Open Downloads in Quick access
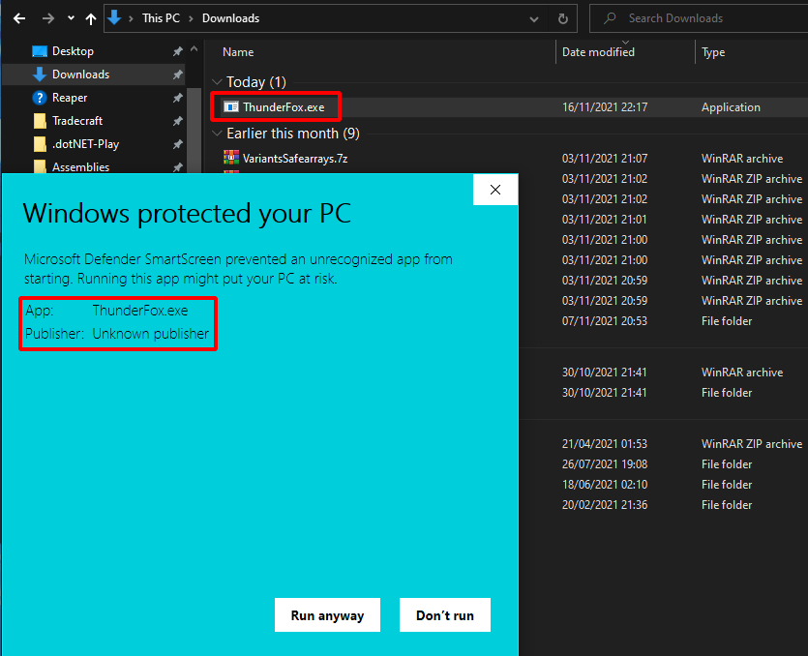The image size is (808, 656). pyautogui.click(x=80, y=75)
